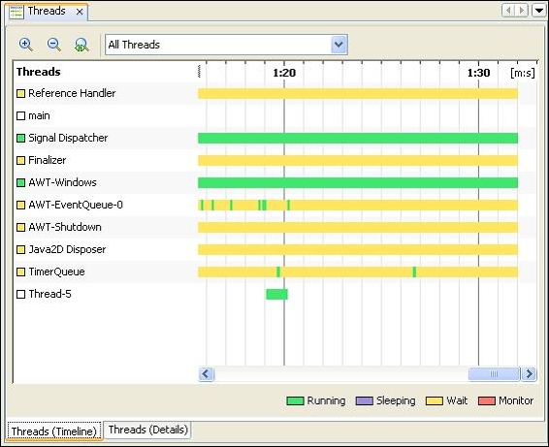
Task: Open the document list drop-down arrow
Action: click(x=539, y=10)
